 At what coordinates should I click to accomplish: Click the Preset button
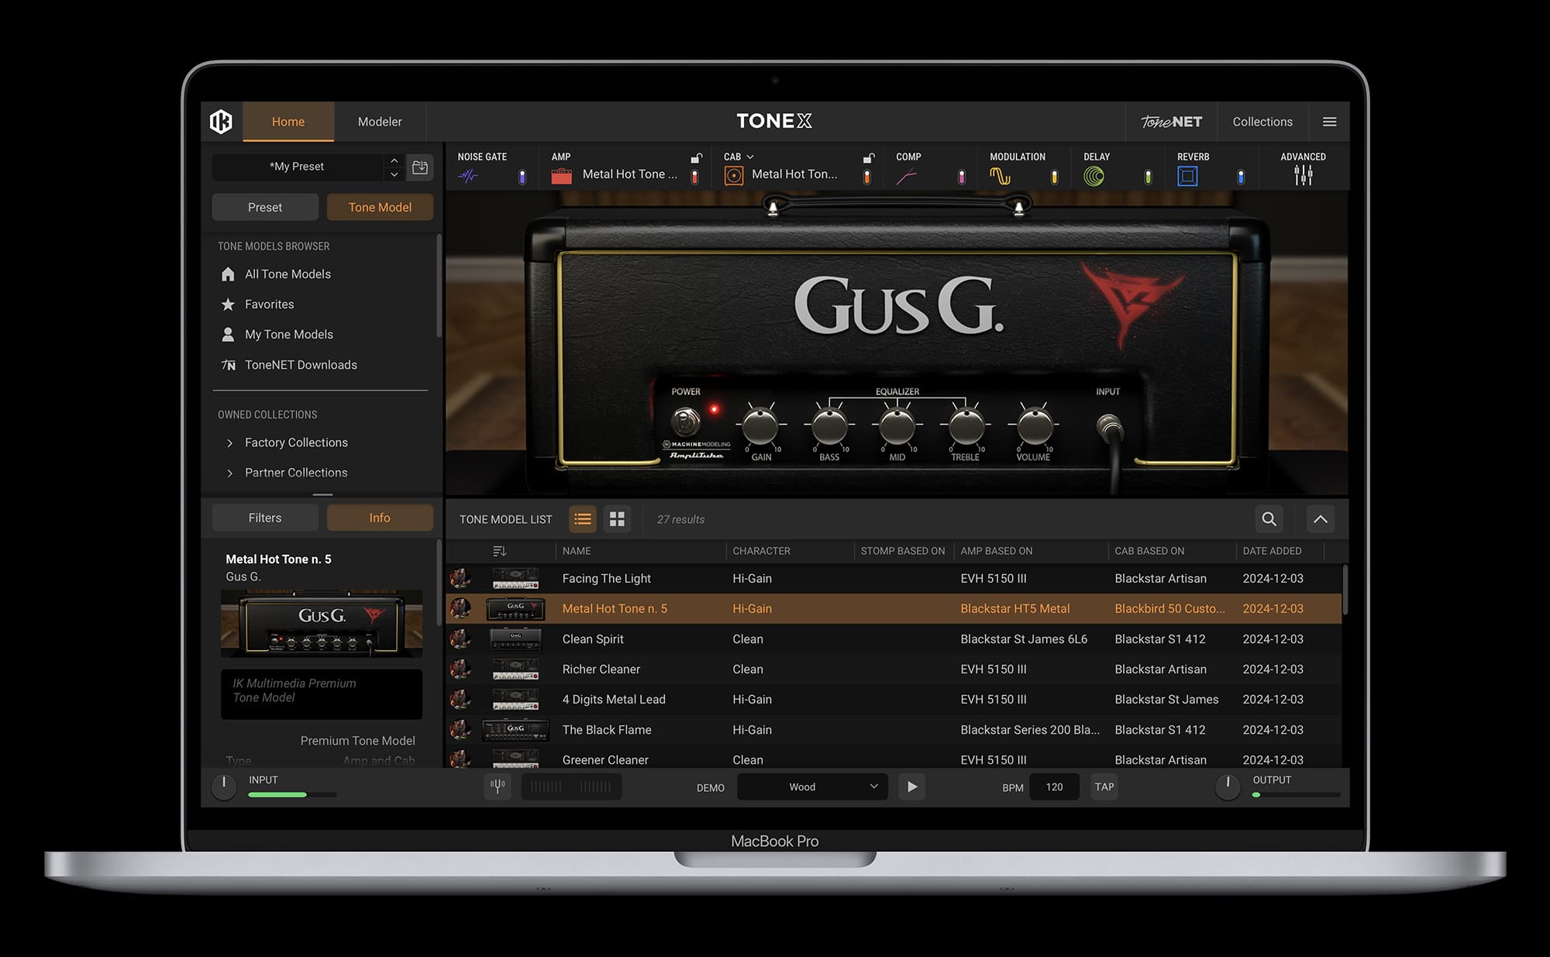(x=264, y=207)
